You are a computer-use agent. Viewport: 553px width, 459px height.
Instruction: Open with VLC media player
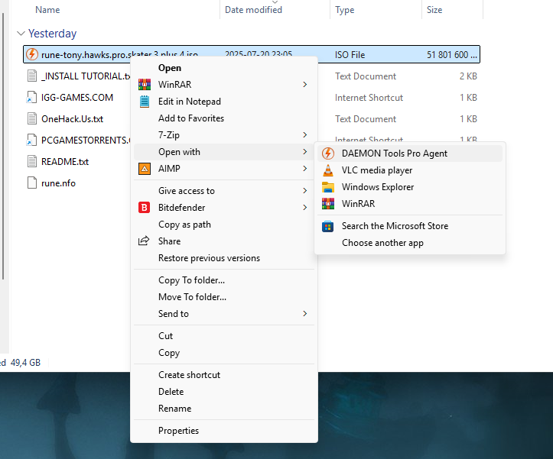click(410, 170)
